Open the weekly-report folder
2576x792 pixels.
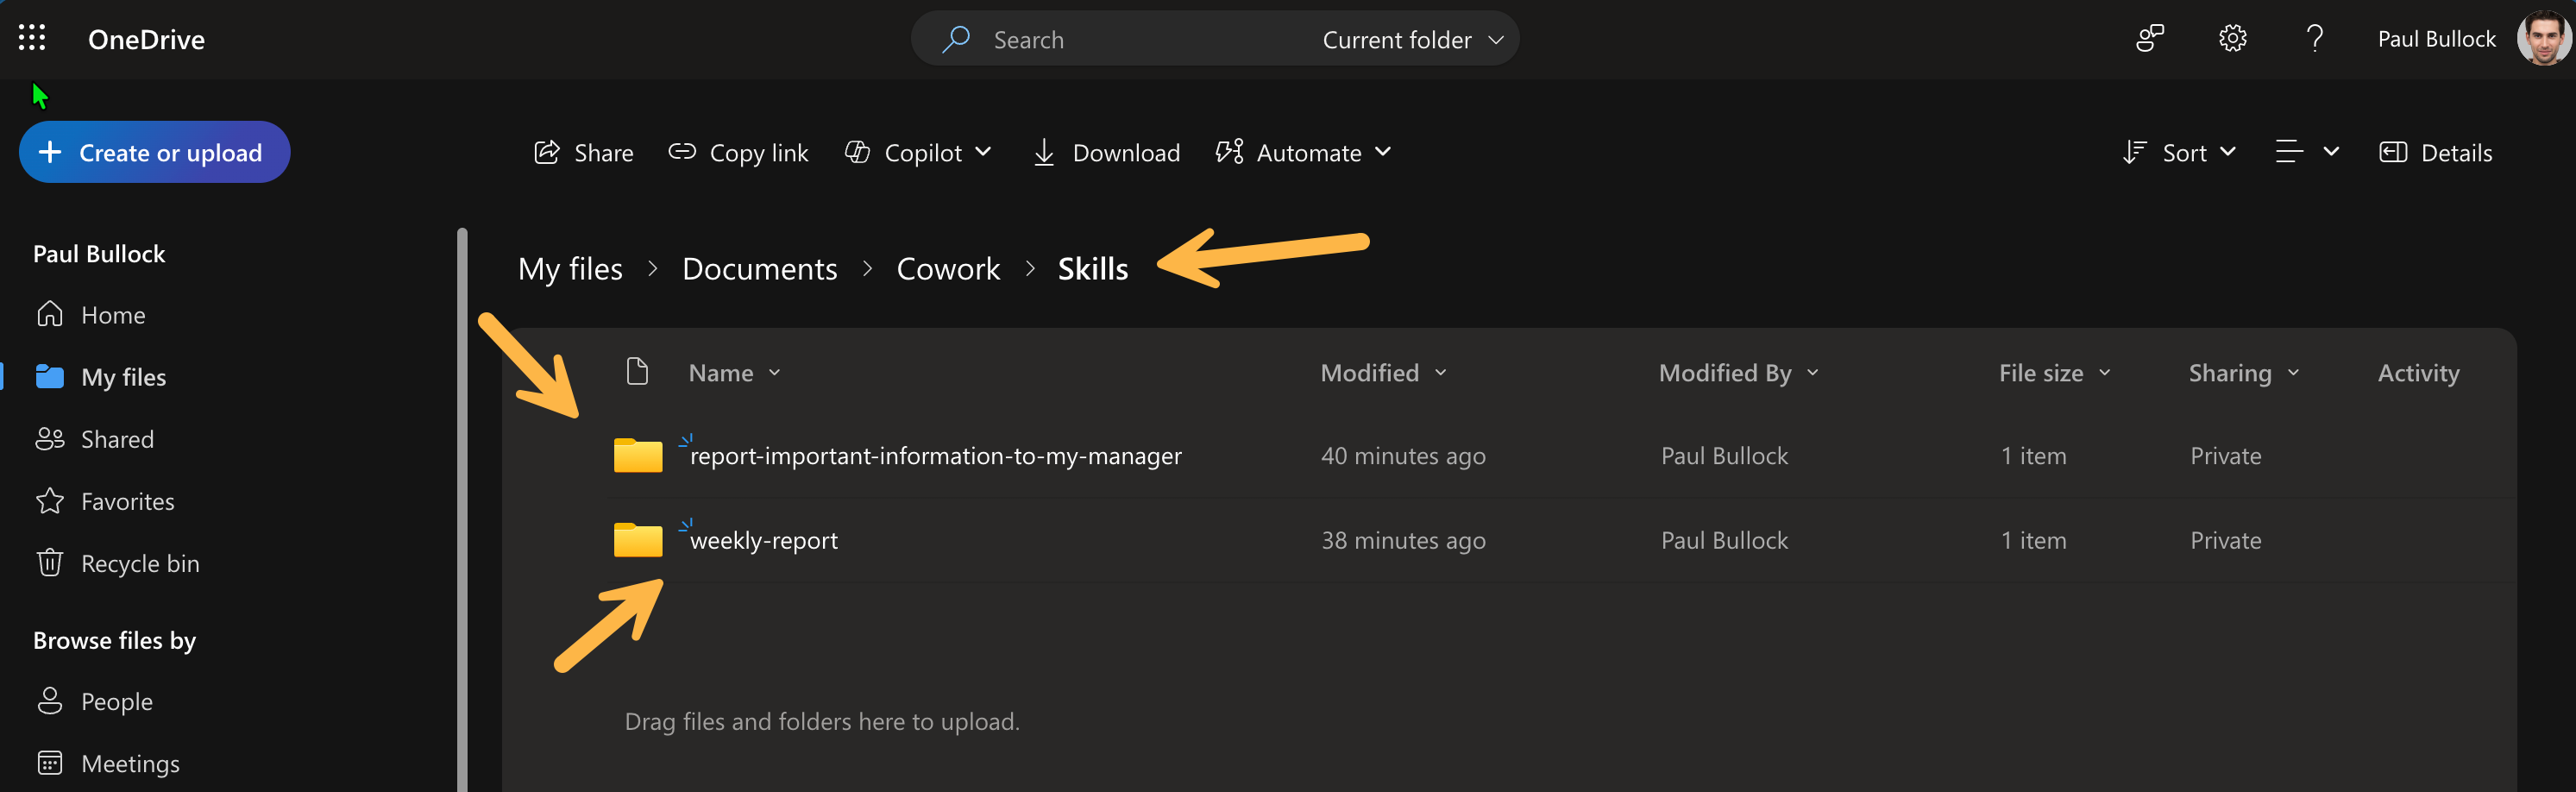point(764,541)
